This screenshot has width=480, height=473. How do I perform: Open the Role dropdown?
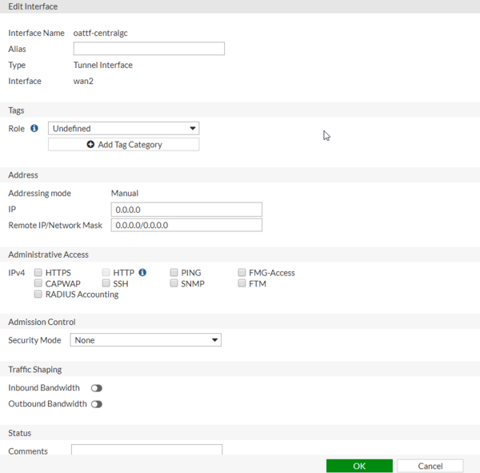[123, 128]
